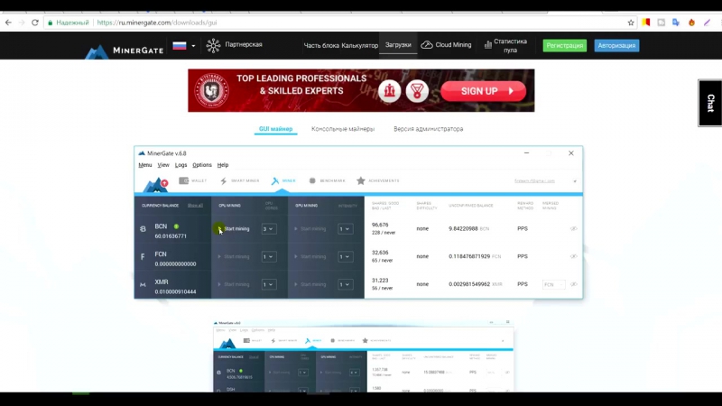Click the lower MinerGate screenshot thumbnail
Screen dimensions: 722x406
coord(364,355)
